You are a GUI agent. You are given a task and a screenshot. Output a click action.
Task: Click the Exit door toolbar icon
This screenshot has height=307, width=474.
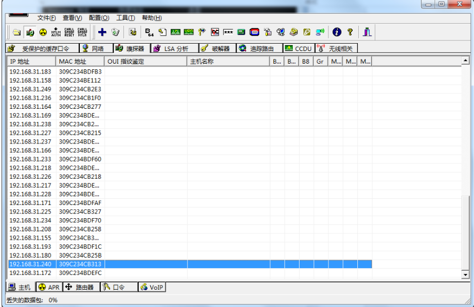point(367,32)
